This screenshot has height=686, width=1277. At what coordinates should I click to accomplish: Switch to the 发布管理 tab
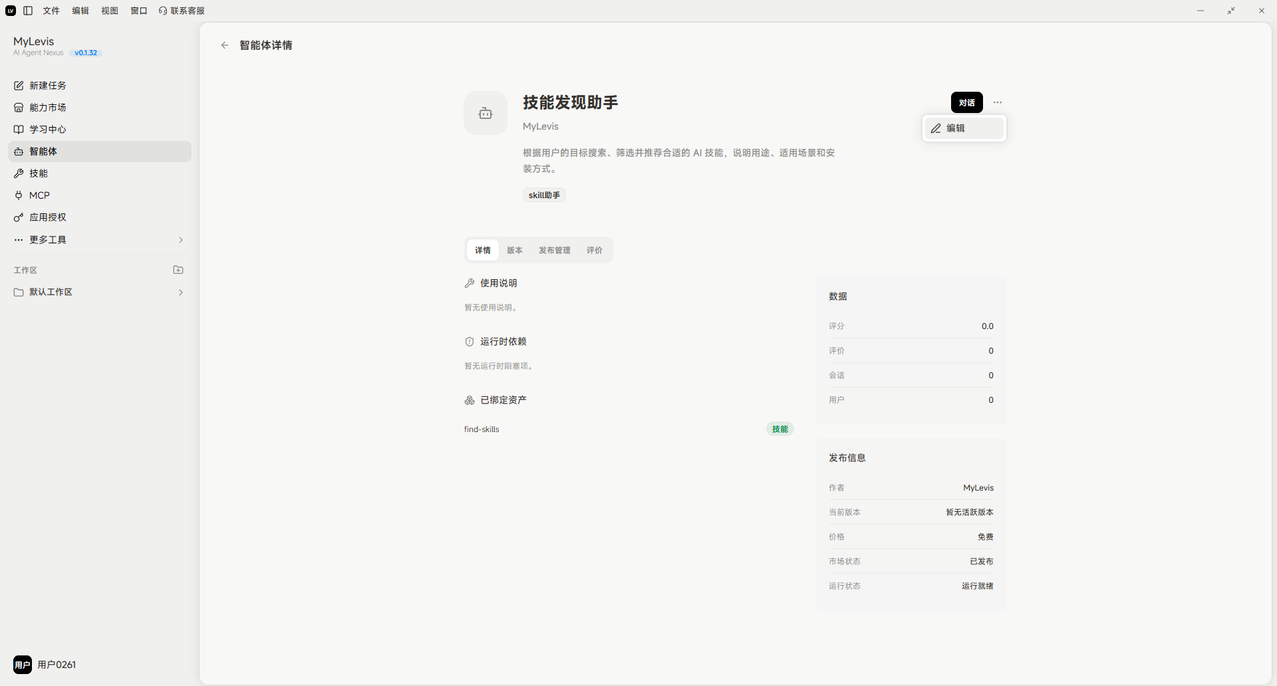click(555, 251)
